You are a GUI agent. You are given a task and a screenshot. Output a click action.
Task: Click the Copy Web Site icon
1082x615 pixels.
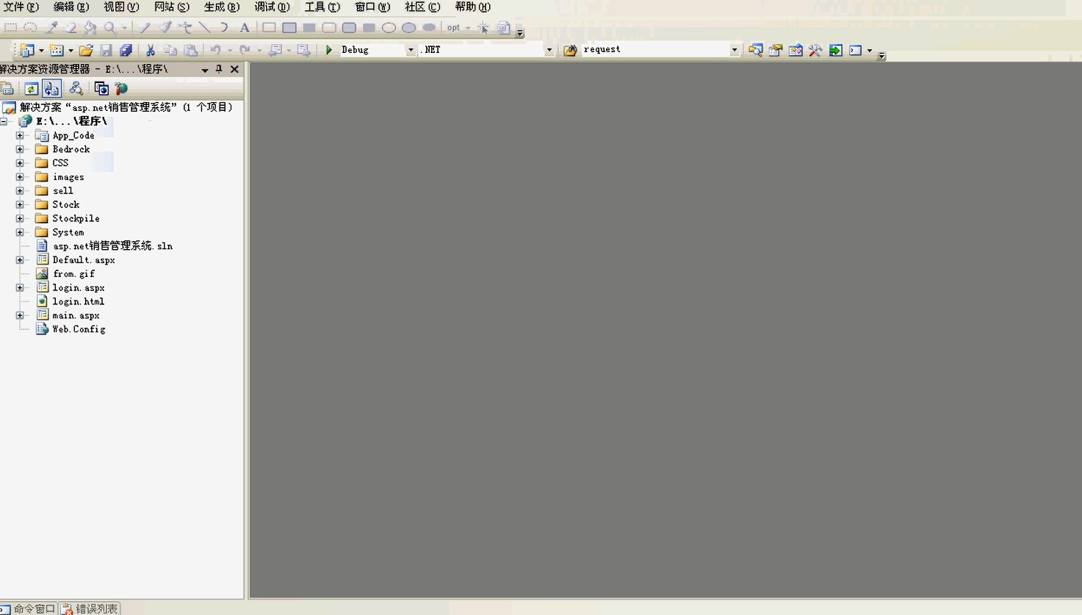(101, 89)
